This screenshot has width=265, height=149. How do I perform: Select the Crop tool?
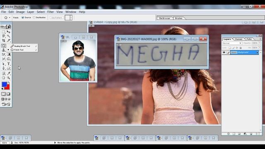click(x=3, y=41)
